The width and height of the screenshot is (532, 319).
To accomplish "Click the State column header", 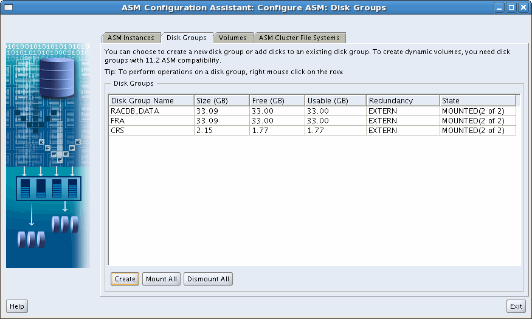I will pos(477,100).
